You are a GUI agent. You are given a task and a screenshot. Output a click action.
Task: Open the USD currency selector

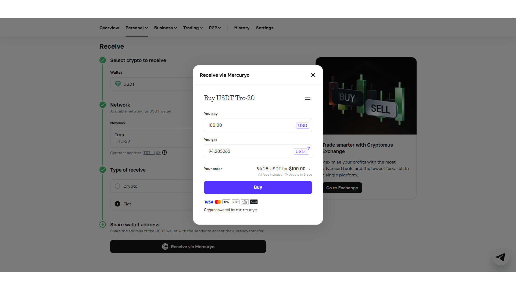click(x=303, y=125)
